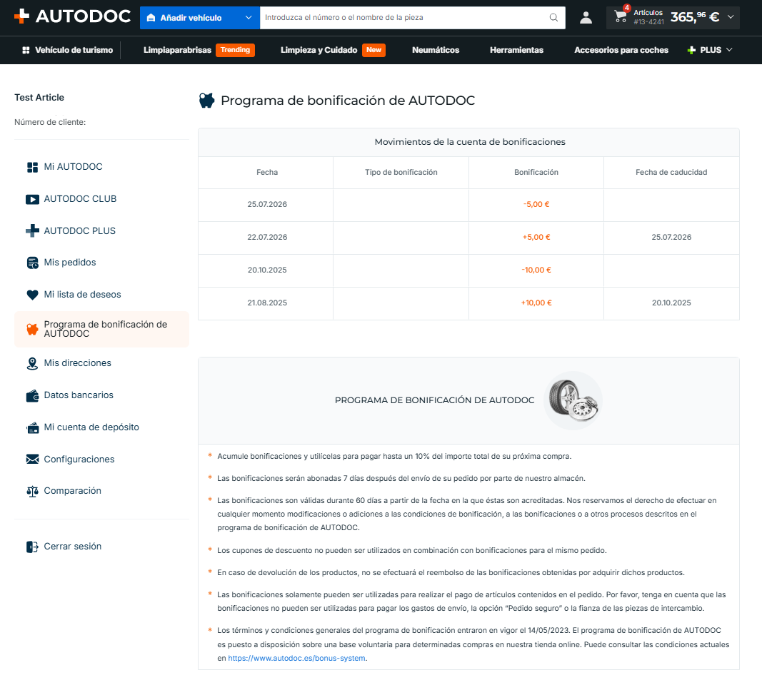Image resolution: width=762 pixels, height=695 pixels.
Task: Click the grid icon beside Vehículo de turismo
Action: 26,50
